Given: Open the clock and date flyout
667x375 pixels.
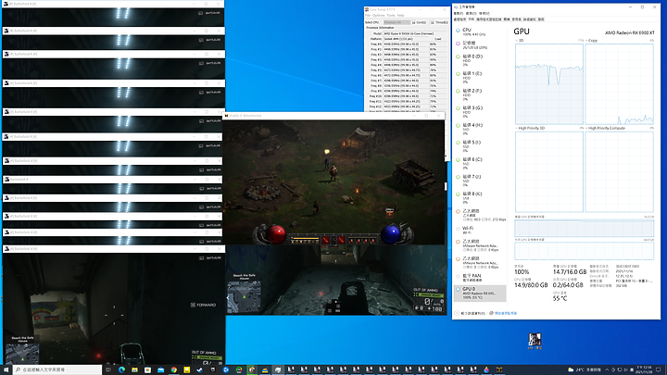Looking at the screenshot, I should tap(644, 369).
